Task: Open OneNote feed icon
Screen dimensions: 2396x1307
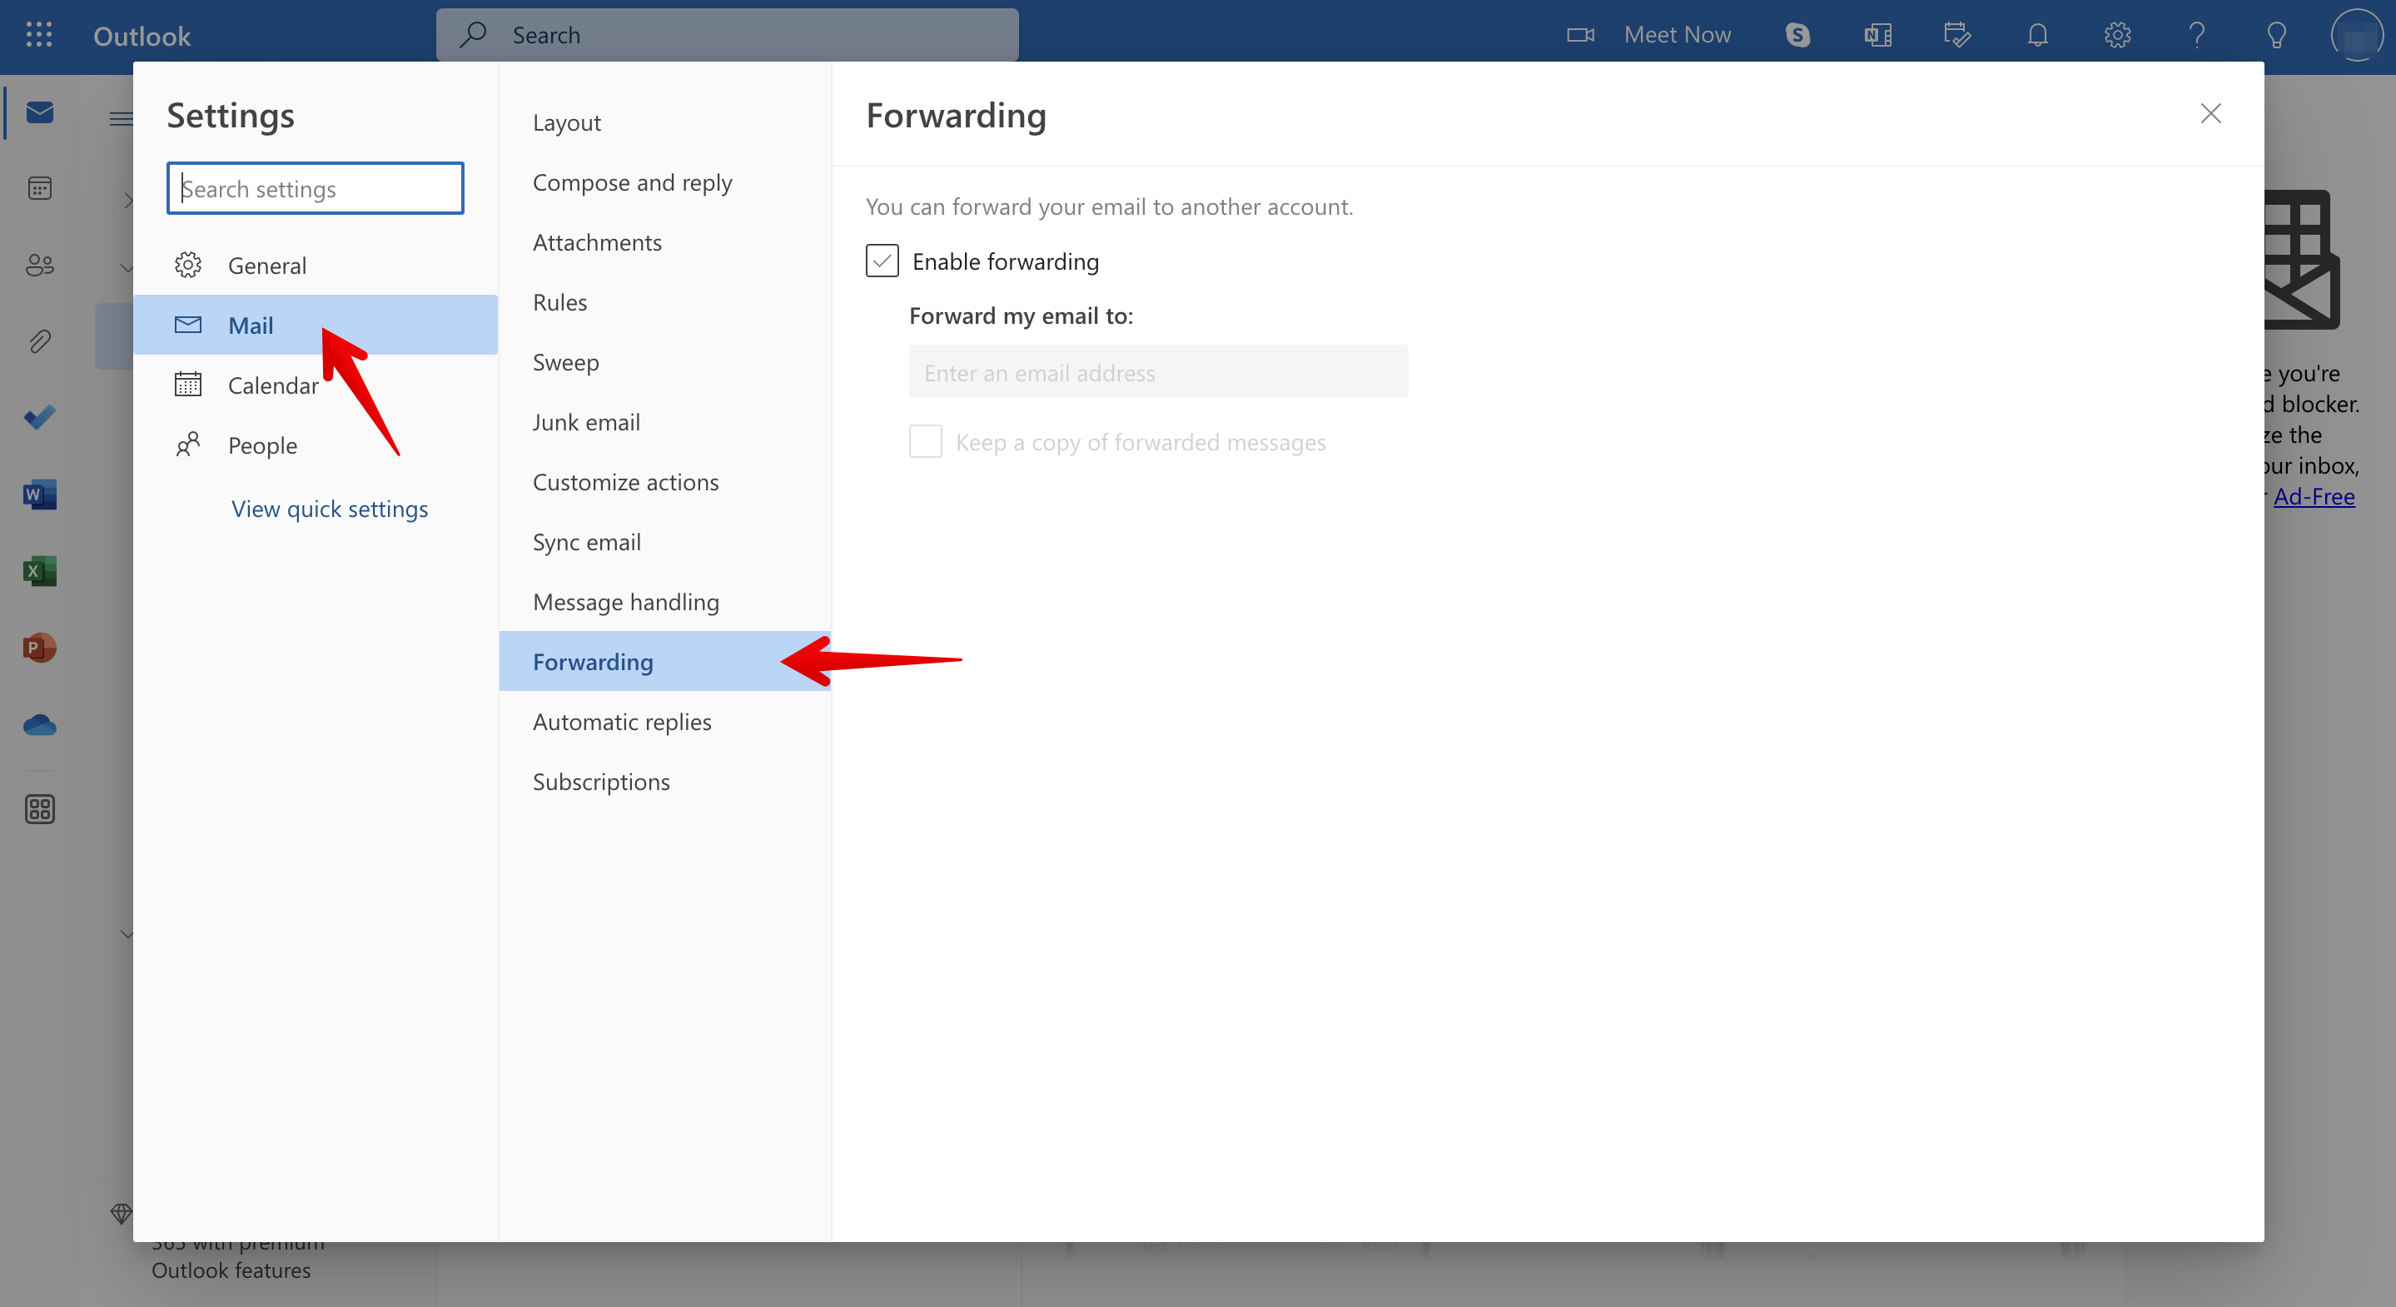Action: point(1877,35)
